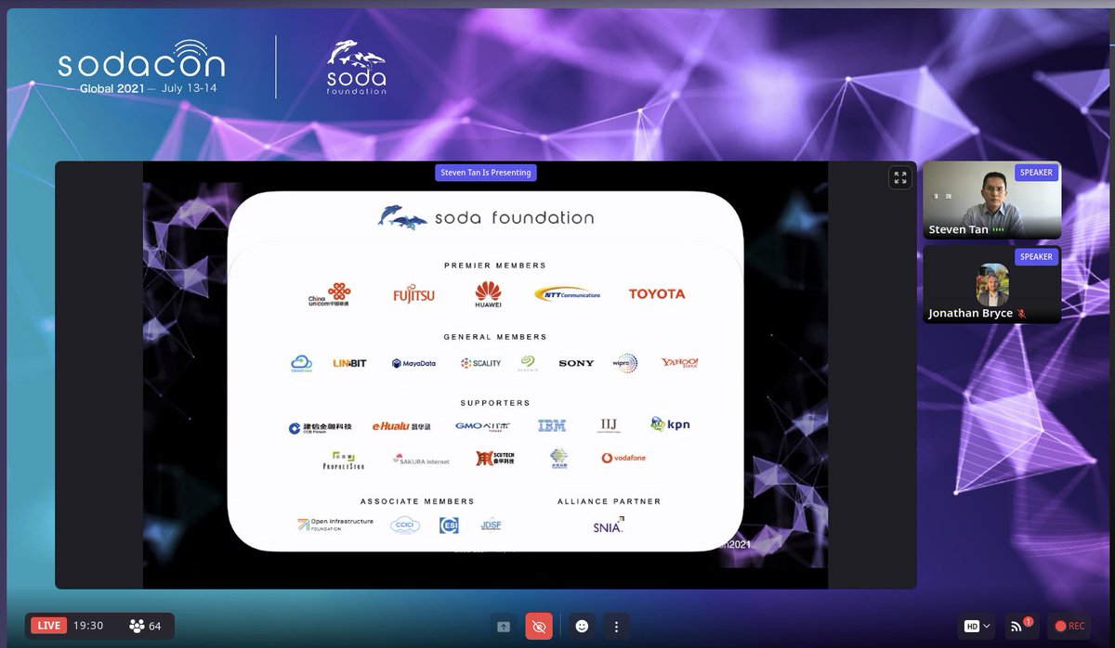
Task: Click the China Unicom logo on slide
Action: (329, 294)
